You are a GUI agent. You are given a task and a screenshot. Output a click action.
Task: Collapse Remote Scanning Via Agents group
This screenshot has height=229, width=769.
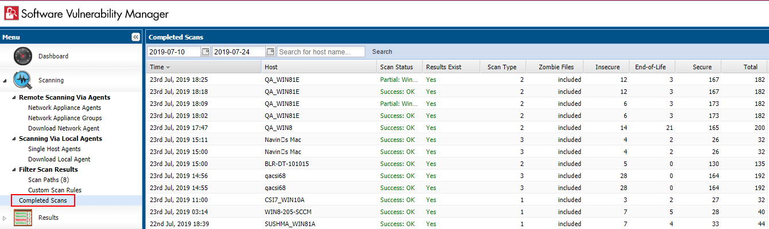pos(14,97)
